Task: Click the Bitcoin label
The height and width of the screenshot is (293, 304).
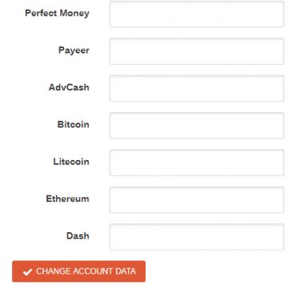Action: [x=74, y=124]
